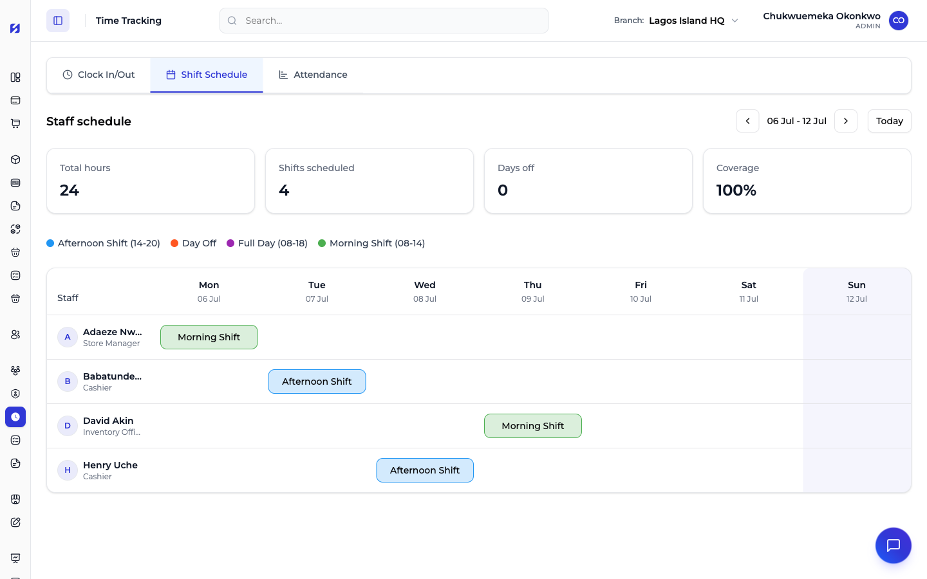This screenshot has height=579, width=927.
Task: Open the payment card sidebar icon
Action: coord(15,100)
